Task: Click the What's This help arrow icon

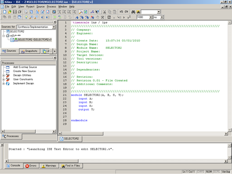Action: tap(97, 12)
